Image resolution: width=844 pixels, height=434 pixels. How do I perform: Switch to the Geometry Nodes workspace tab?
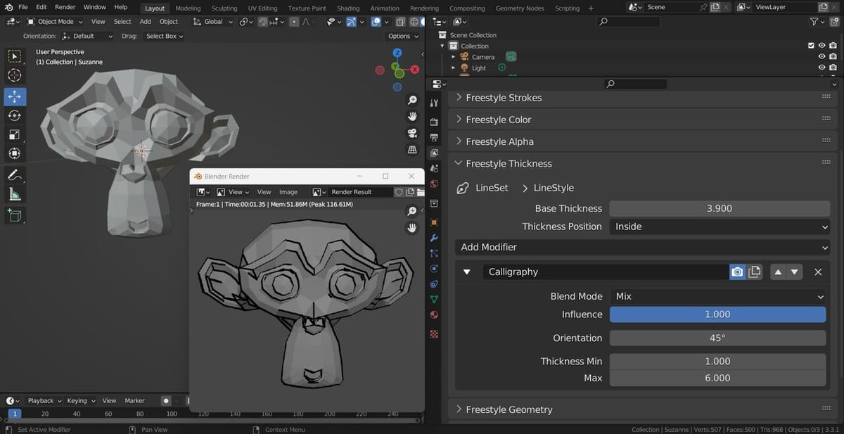coord(520,8)
